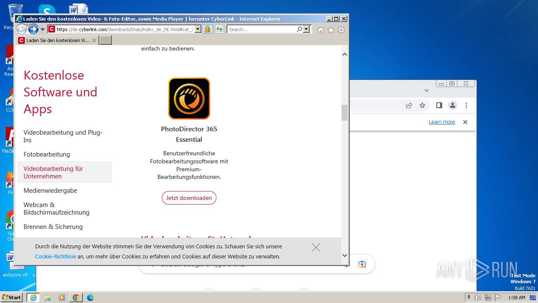Open the recent pages dropdown next to forward arrow
538x303 pixels.
42,29
